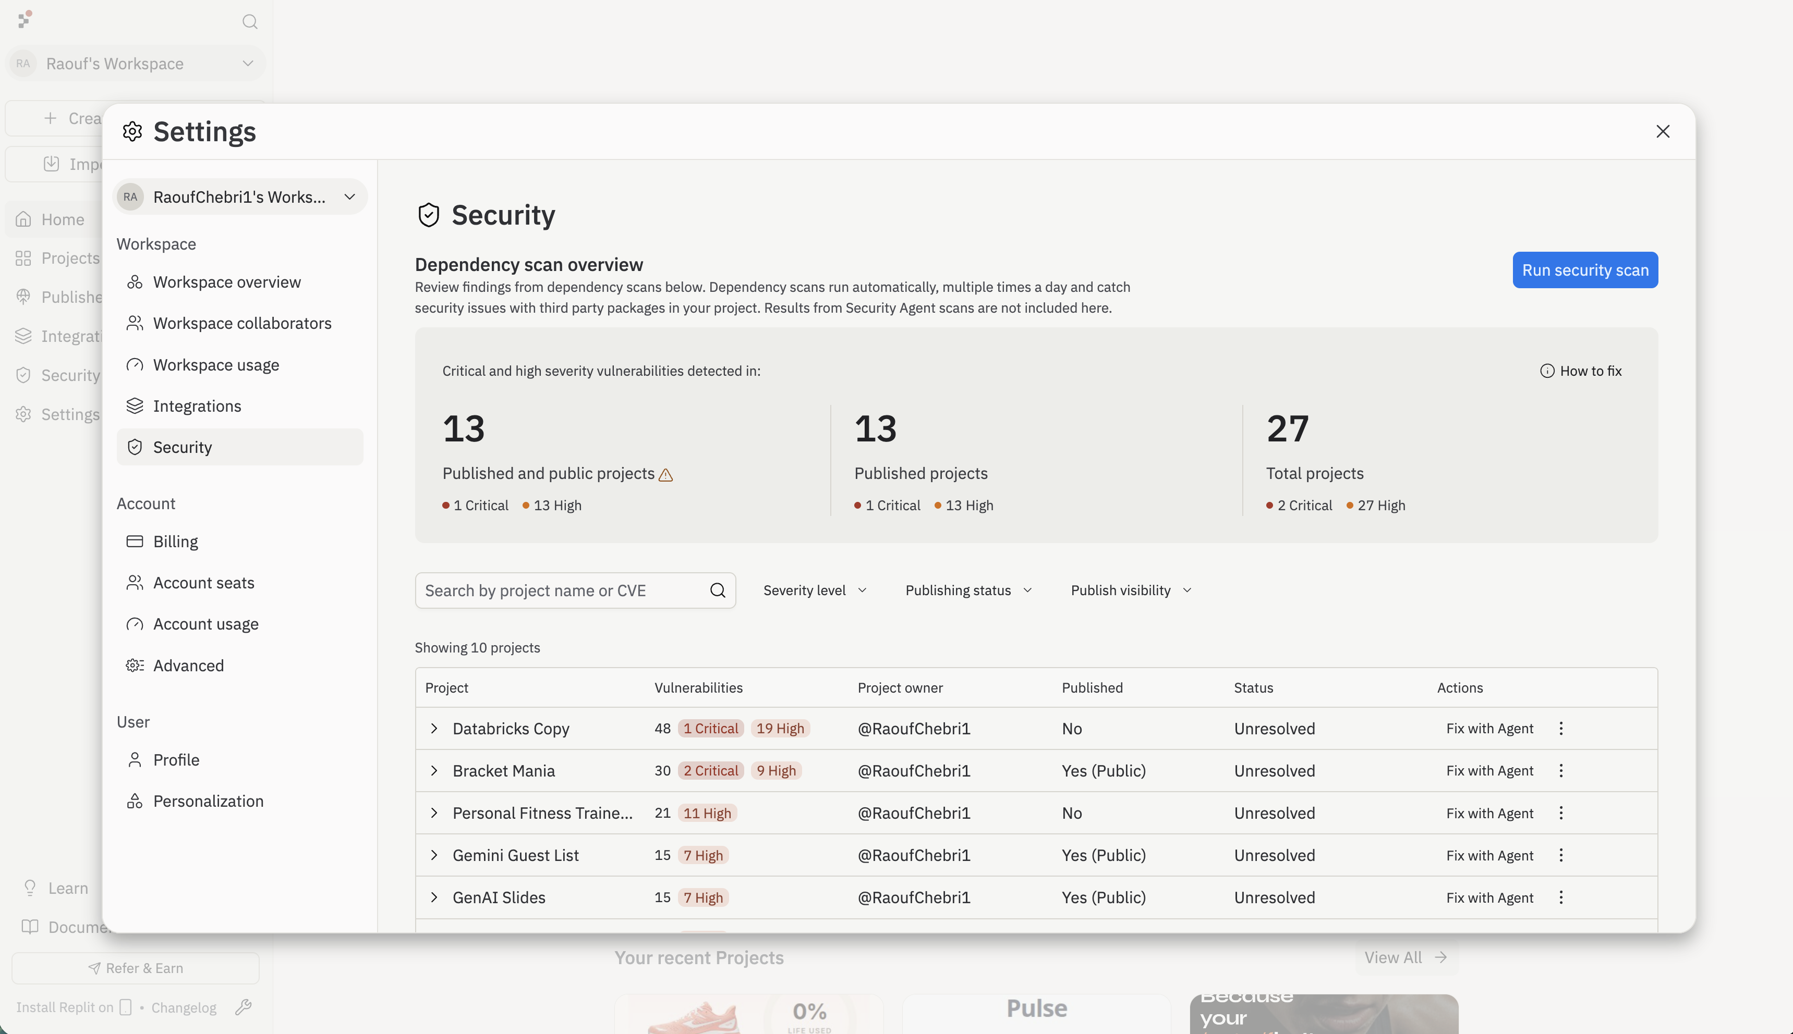
Task: Open Raouf's Workspace switcher in background sidebar
Action: click(x=136, y=63)
